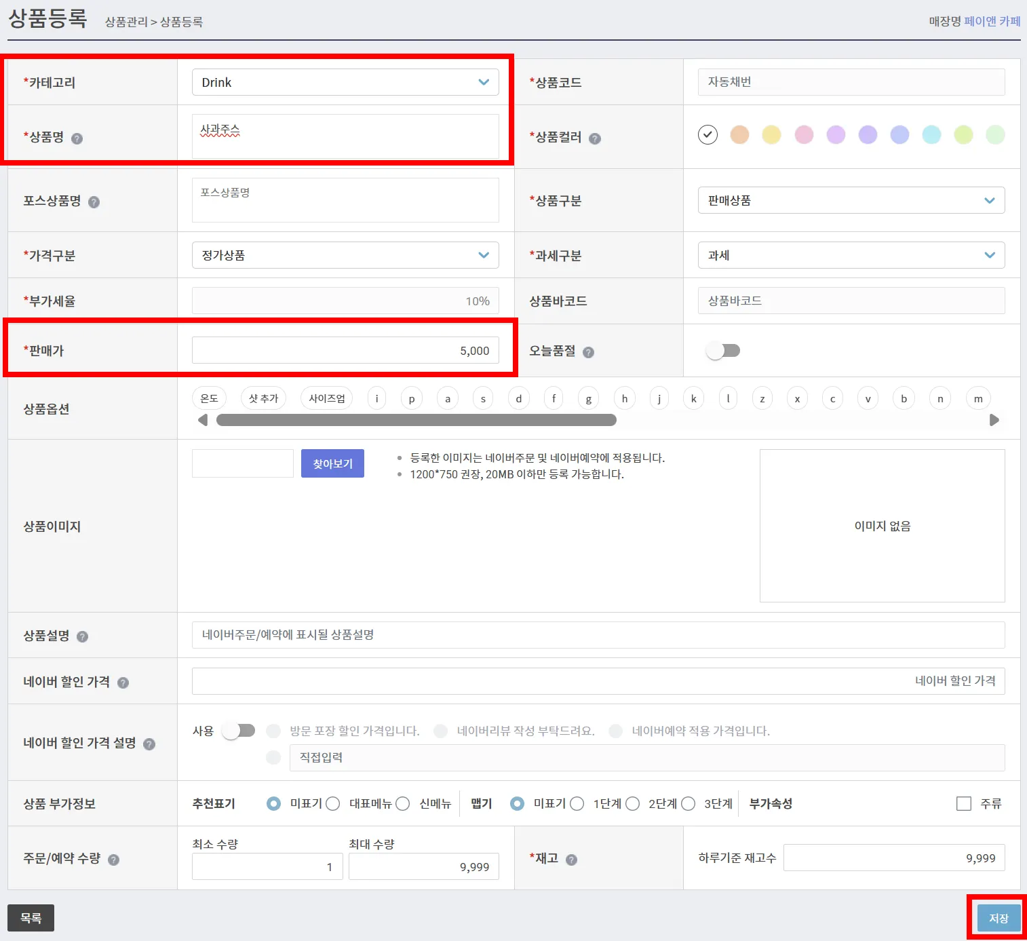Select 3단계 spiciness radio button
The image size is (1027, 941).
tap(688, 804)
